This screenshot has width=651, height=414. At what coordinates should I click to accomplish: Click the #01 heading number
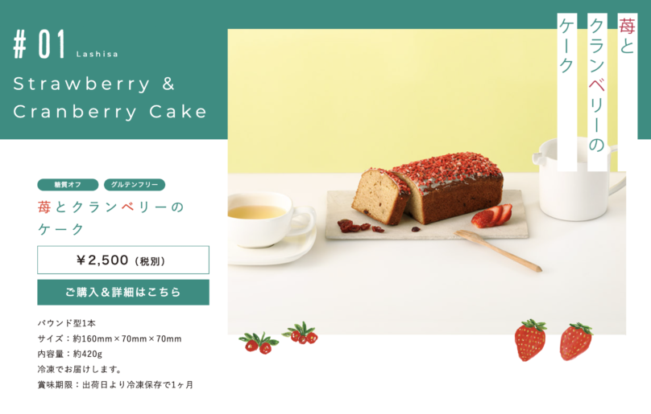[39, 44]
